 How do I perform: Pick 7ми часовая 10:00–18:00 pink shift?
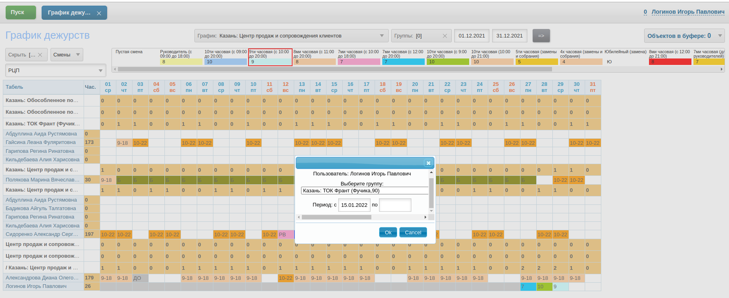tap(359, 57)
